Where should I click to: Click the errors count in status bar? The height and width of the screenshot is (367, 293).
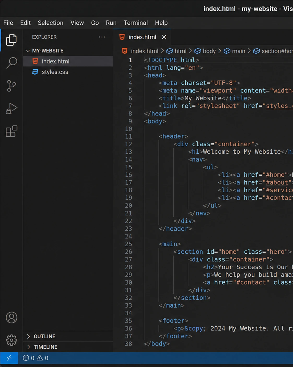tap(28, 358)
